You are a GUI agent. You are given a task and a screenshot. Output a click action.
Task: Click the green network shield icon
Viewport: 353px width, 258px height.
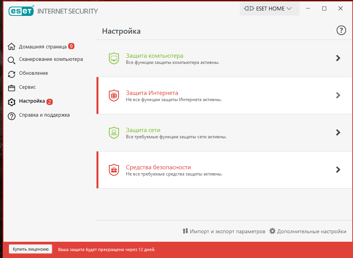[x=114, y=132]
